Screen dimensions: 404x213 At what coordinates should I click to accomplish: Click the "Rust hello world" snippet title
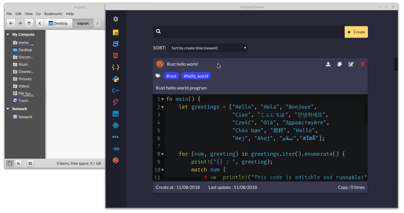point(182,64)
